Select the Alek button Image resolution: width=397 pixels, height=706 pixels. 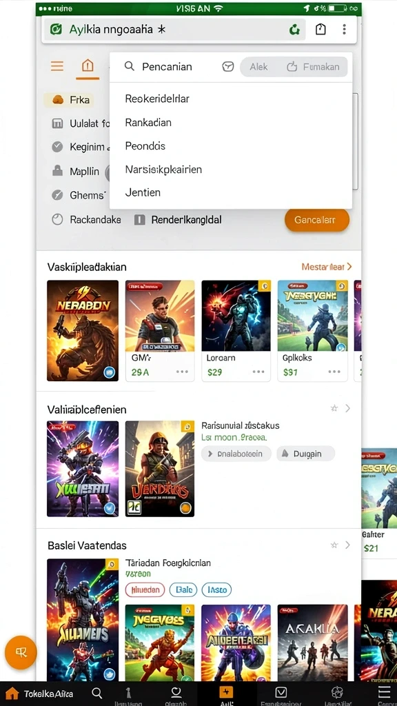tap(259, 67)
